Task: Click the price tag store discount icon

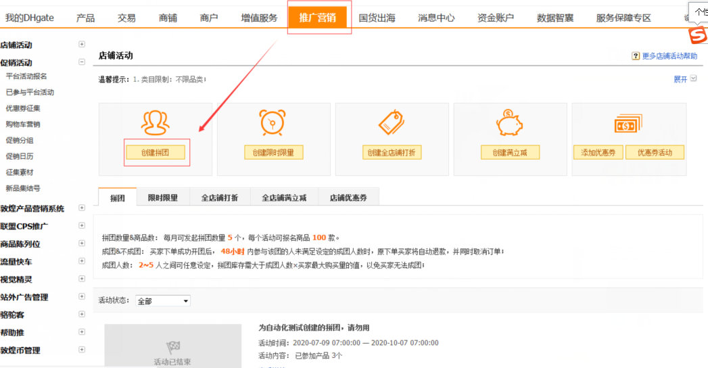Action: (x=392, y=122)
